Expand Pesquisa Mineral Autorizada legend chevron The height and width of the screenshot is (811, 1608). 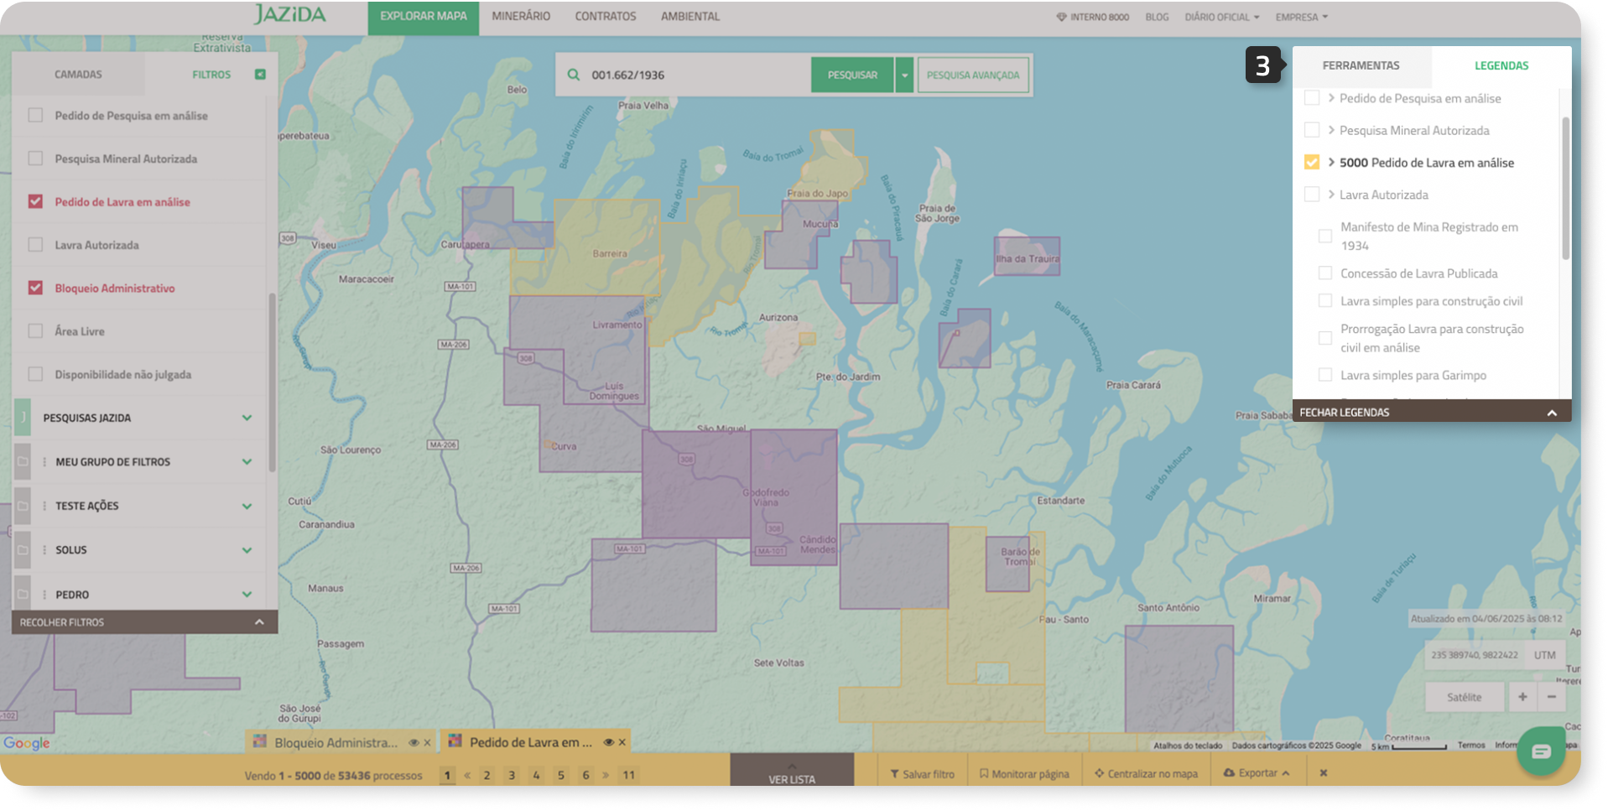pos(1331,130)
